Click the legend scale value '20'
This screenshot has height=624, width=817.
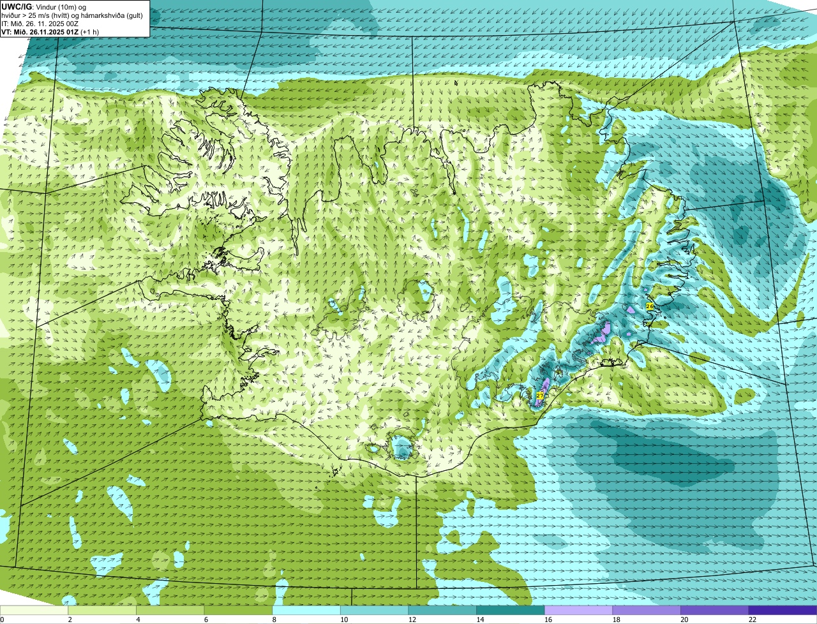[x=684, y=620]
